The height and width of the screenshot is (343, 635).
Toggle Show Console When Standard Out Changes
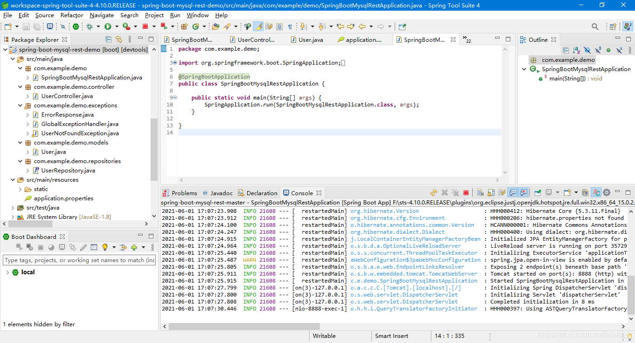[512, 192]
